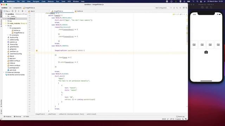Open the Favorites vertical tool tab
The height and width of the screenshot is (126, 225).
(1, 103)
